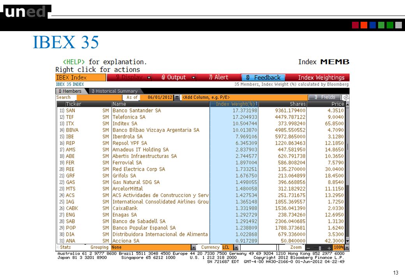This screenshot has width=405, height=280.
Task: Click Banco de Sabadell SA
Action: [139, 222]
